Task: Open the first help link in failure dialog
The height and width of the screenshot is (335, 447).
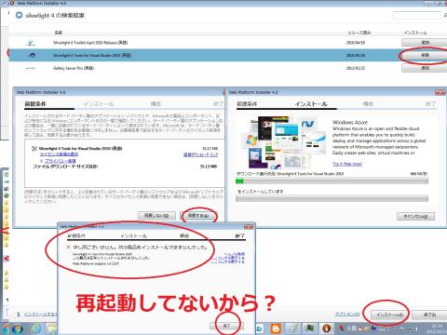Action: pyautogui.click(x=234, y=254)
